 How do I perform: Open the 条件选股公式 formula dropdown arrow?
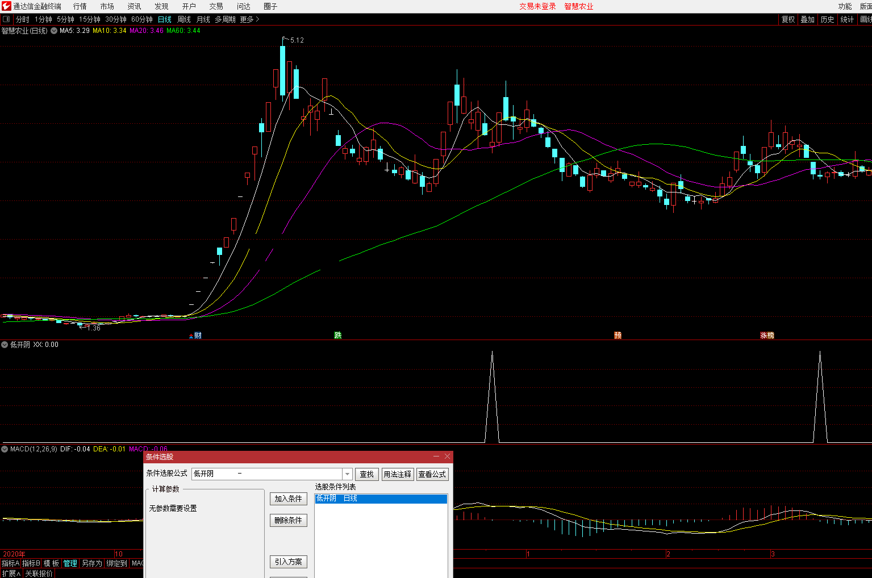[347, 474]
